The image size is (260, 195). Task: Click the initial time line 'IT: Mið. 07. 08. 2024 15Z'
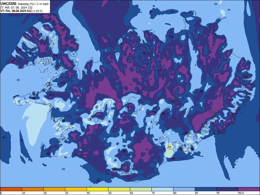click(x=17, y=8)
